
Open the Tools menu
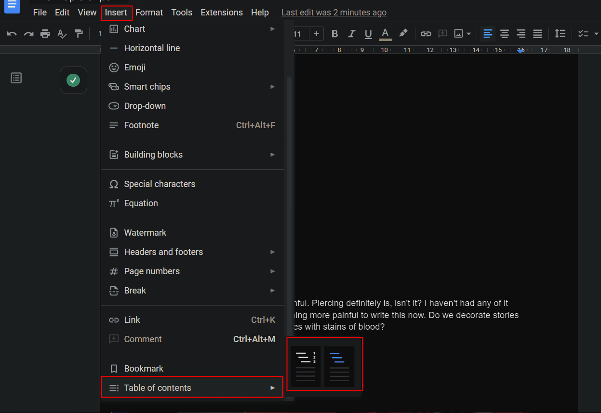[x=182, y=13]
